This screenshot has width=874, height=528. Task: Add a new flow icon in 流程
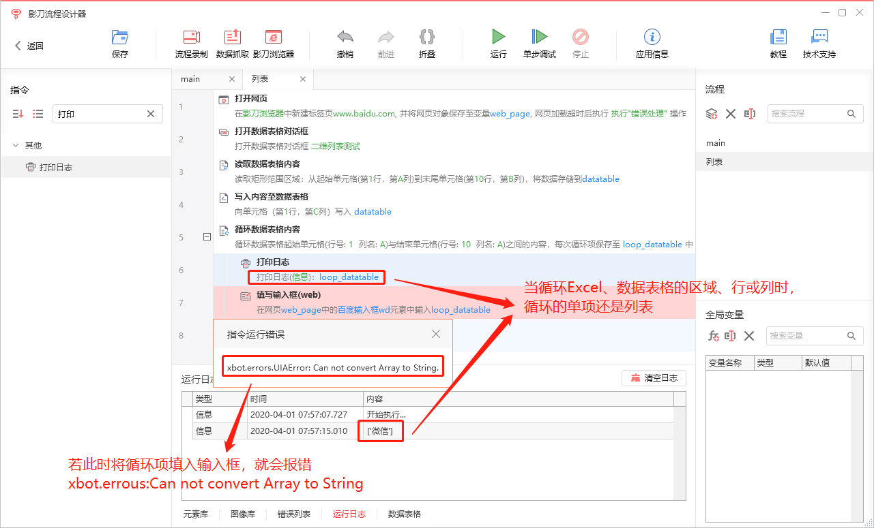pyautogui.click(x=712, y=114)
